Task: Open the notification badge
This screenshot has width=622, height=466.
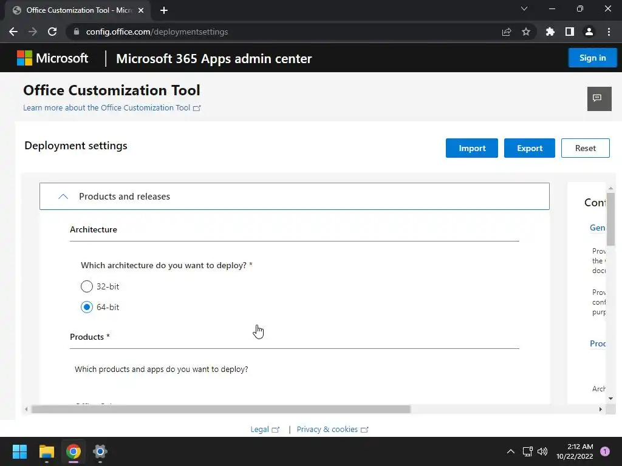Action: pos(604,451)
